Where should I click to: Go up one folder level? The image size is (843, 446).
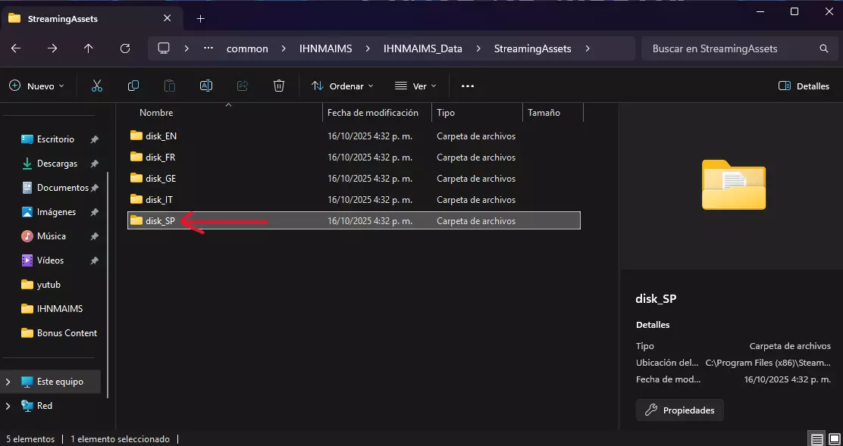89,48
